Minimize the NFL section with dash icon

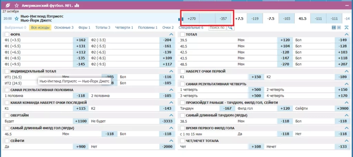coord(347,6)
